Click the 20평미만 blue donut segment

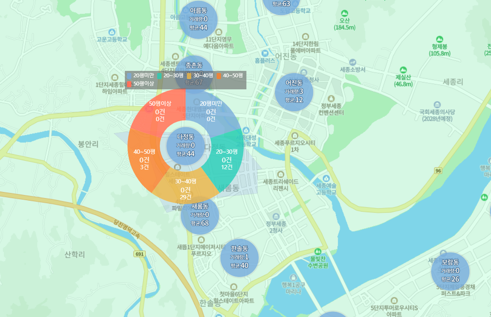[211, 111]
